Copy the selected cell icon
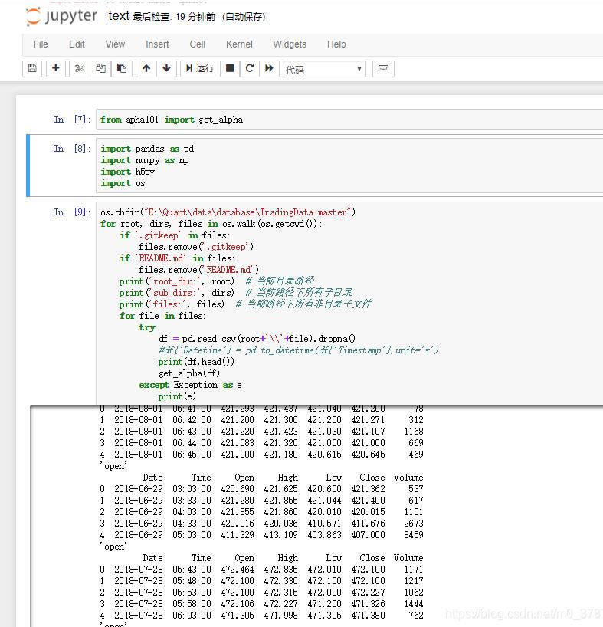 pyautogui.click(x=100, y=68)
